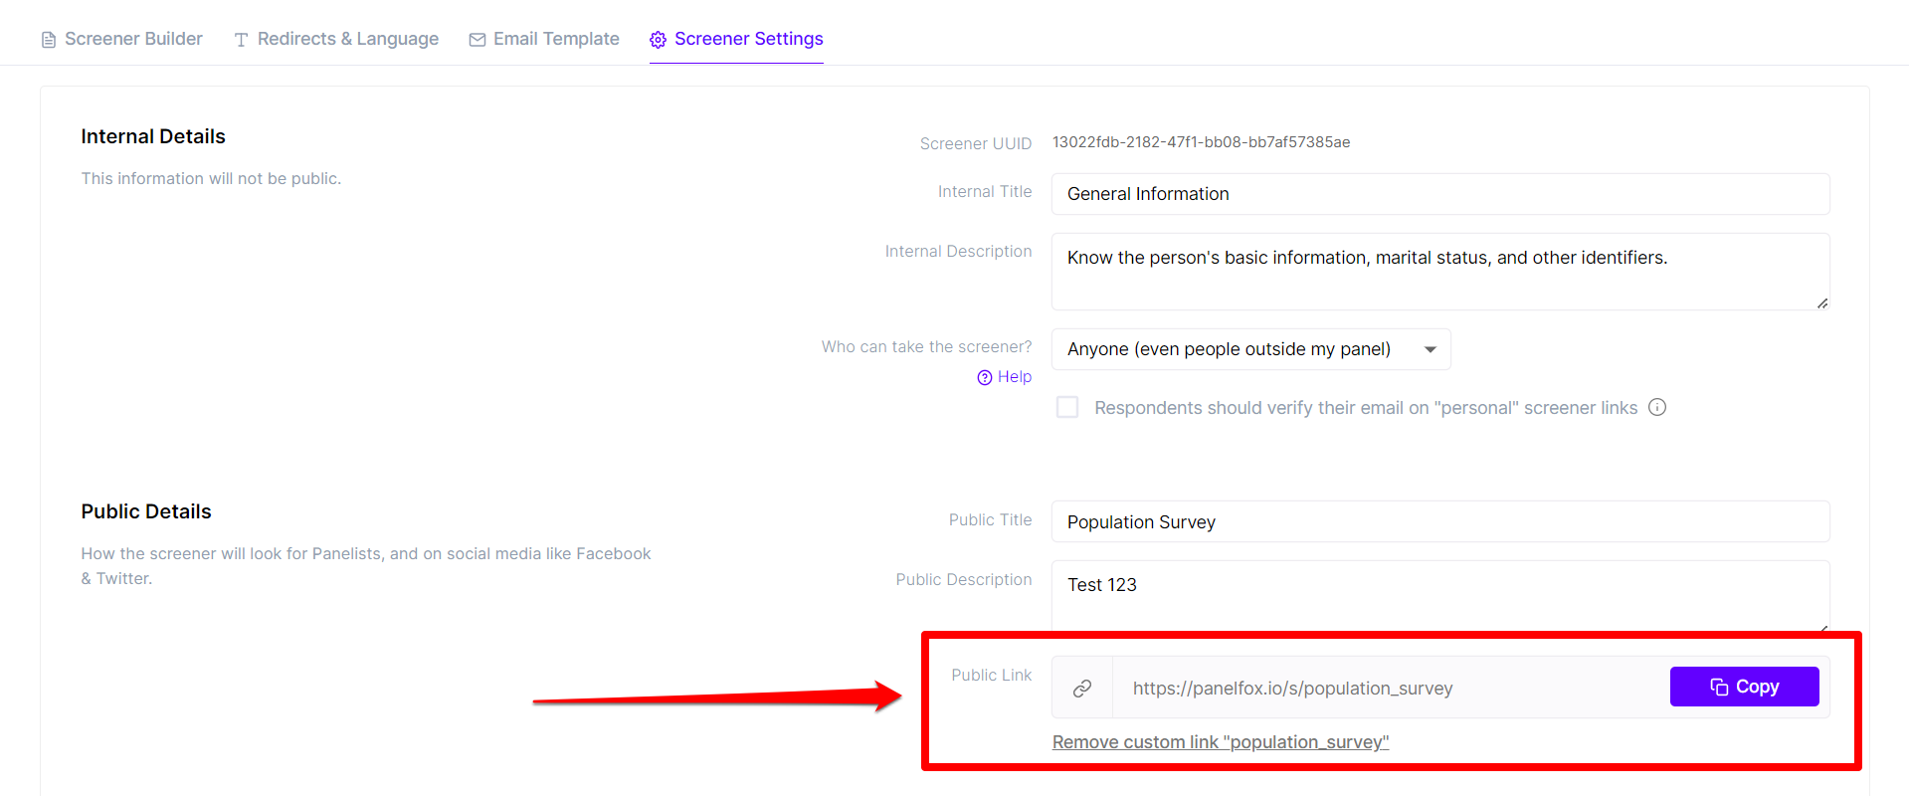This screenshot has width=1909, height=796.
Task: Click the Public Title field
Action: tap(1439, 522)
